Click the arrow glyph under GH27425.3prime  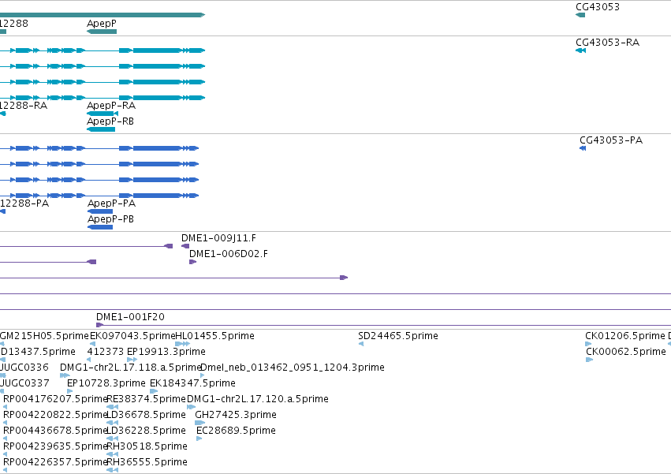click(x=199, y=423)
